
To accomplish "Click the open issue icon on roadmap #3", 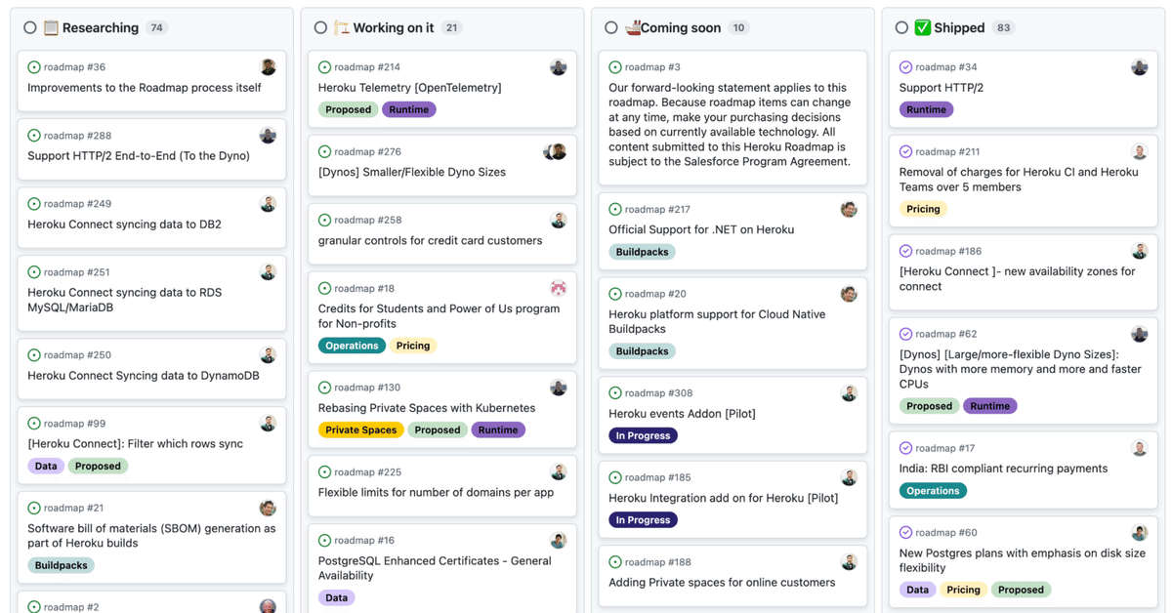I will coord(615,67).
